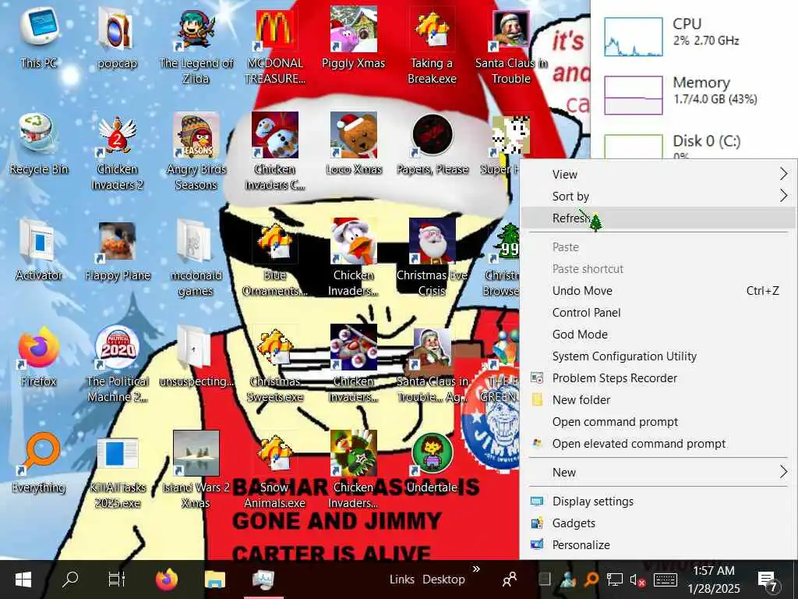Open taskbar Search magnifier
The width and height of the screenshot is (798, 599).
pos(70,580)
